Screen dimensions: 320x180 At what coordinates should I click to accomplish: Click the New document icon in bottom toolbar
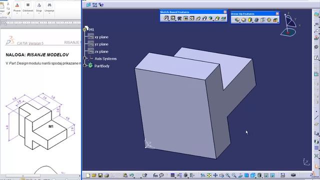coord(88,175)
